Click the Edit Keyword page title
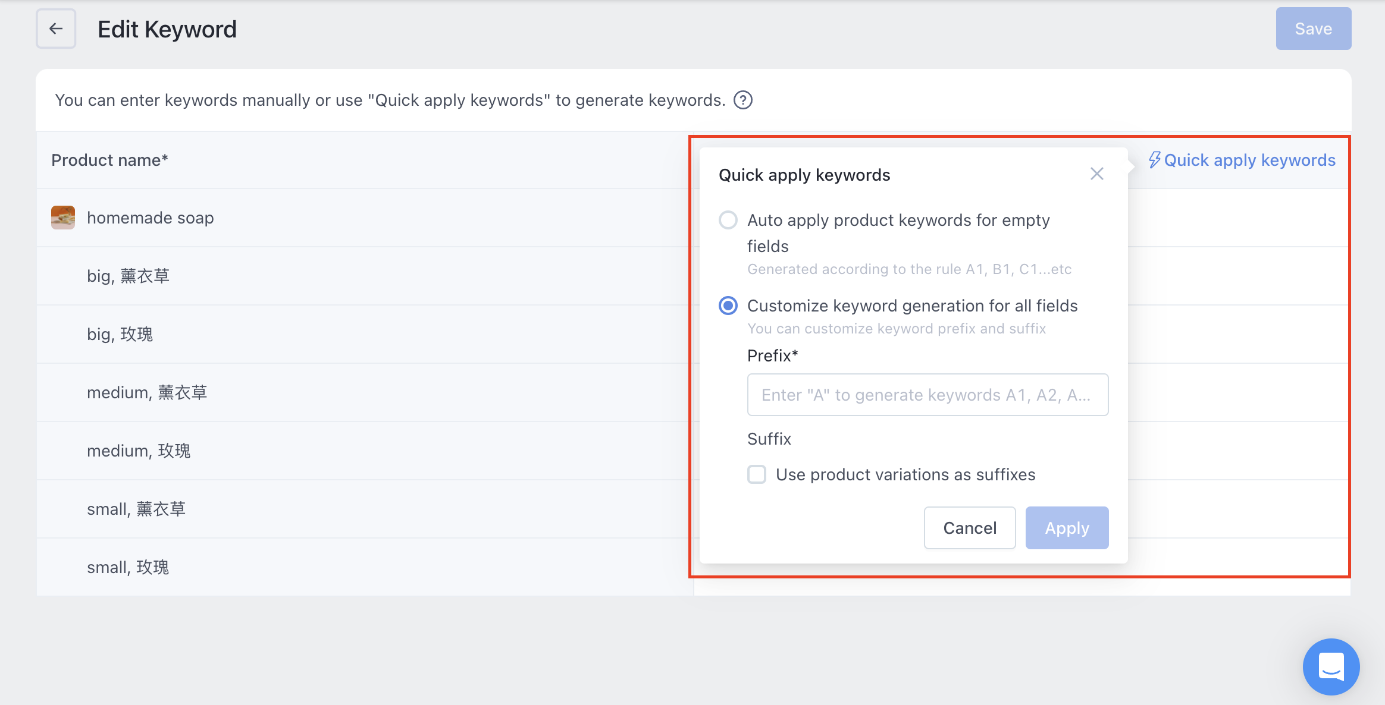Image resolution: width=1385 pixels, height=705 pixels. pos(167,29)
